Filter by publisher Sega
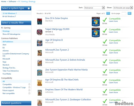This screenshot has height=106, width=134. 4,62
